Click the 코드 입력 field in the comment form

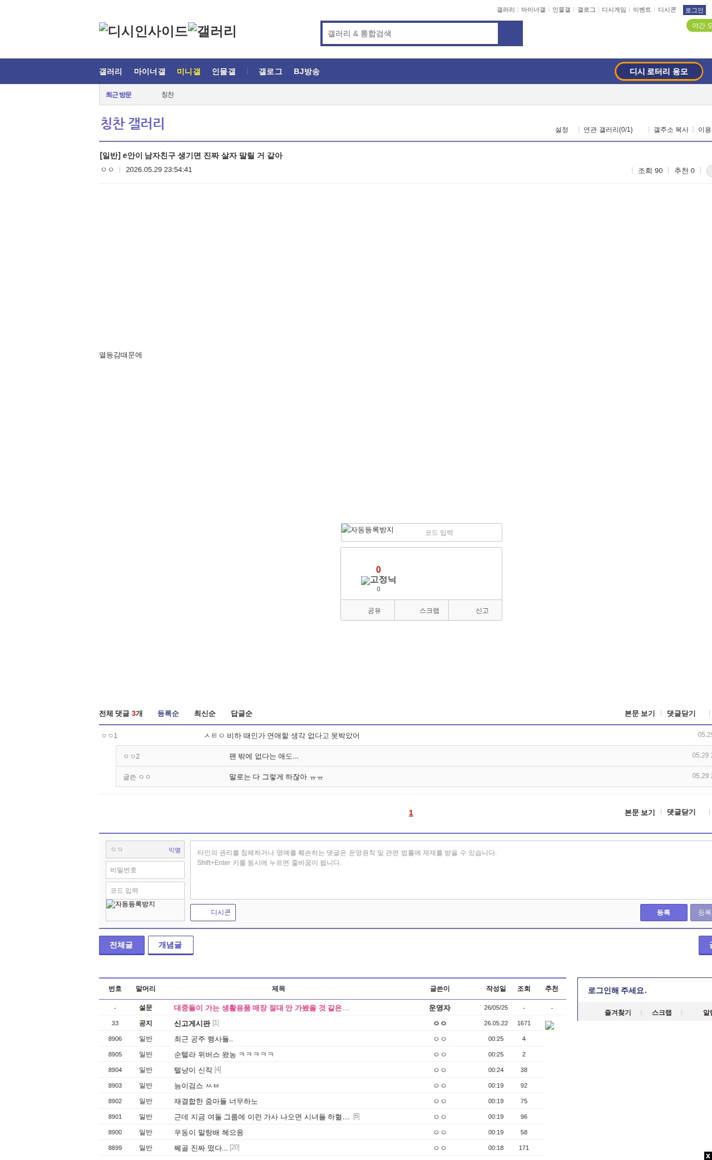pos(145,891)
